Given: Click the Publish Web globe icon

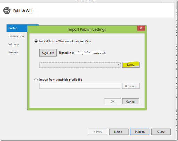Looking at the screenshot, I should point(7,11).
